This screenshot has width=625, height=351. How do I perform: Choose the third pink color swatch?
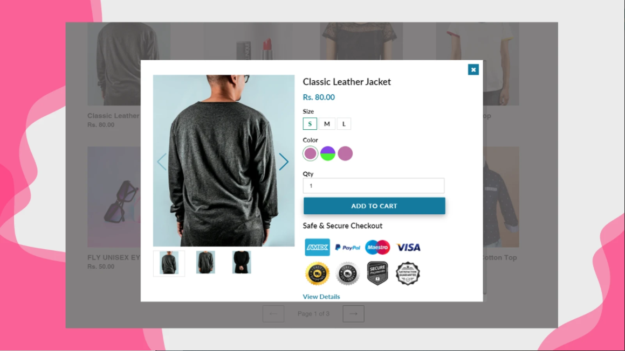[x=345, y=153]
